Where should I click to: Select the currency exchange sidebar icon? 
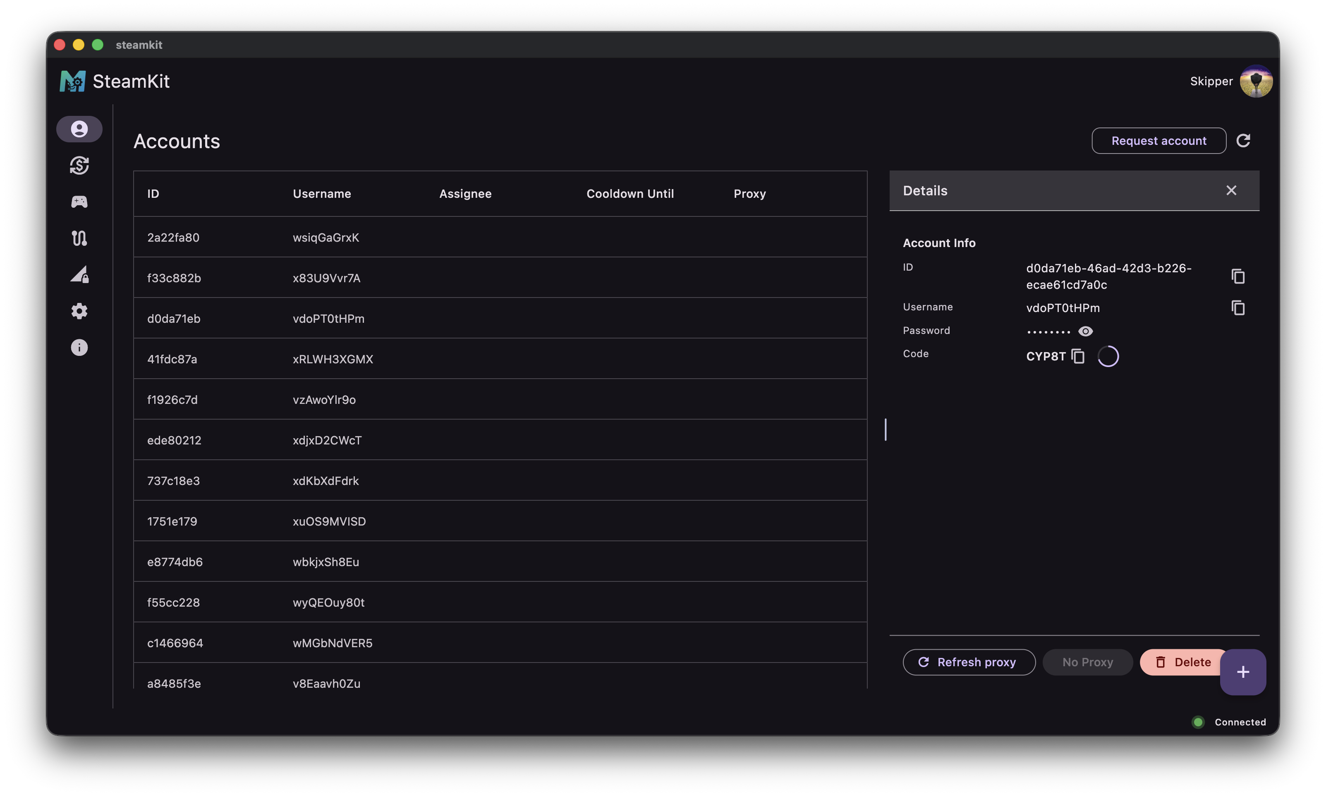[x=79, y=165]
